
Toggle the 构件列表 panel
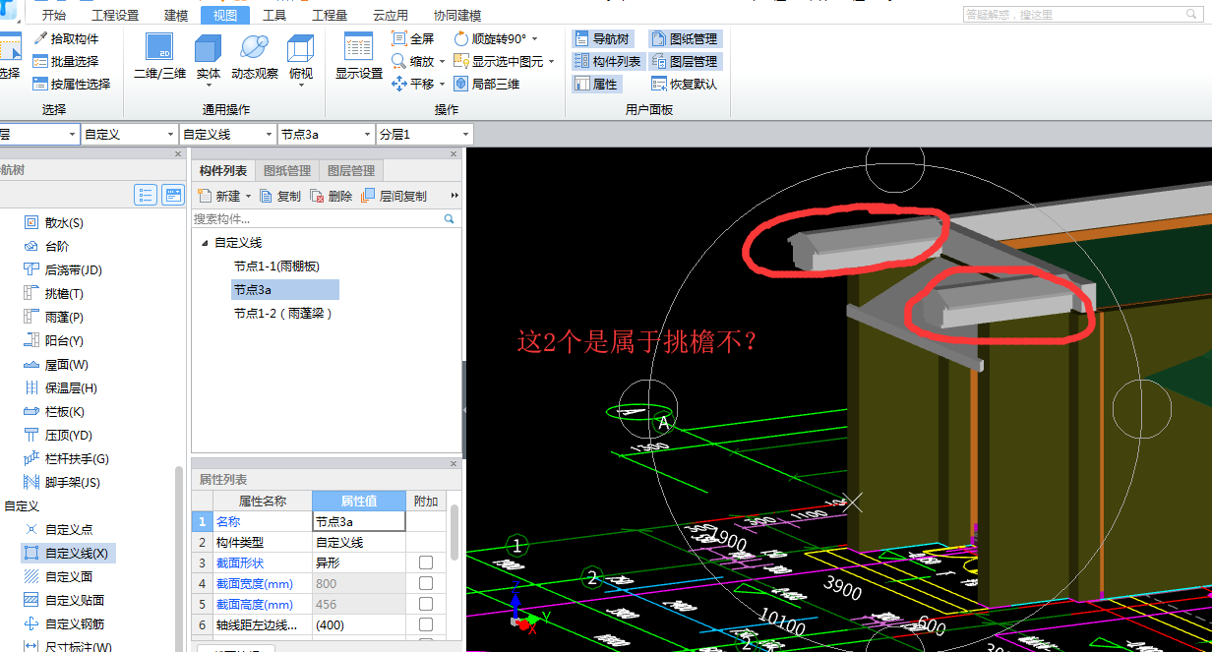[607, 61]
